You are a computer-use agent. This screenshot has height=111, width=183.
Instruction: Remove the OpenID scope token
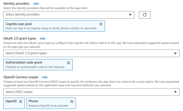click(x=21, y=101)
